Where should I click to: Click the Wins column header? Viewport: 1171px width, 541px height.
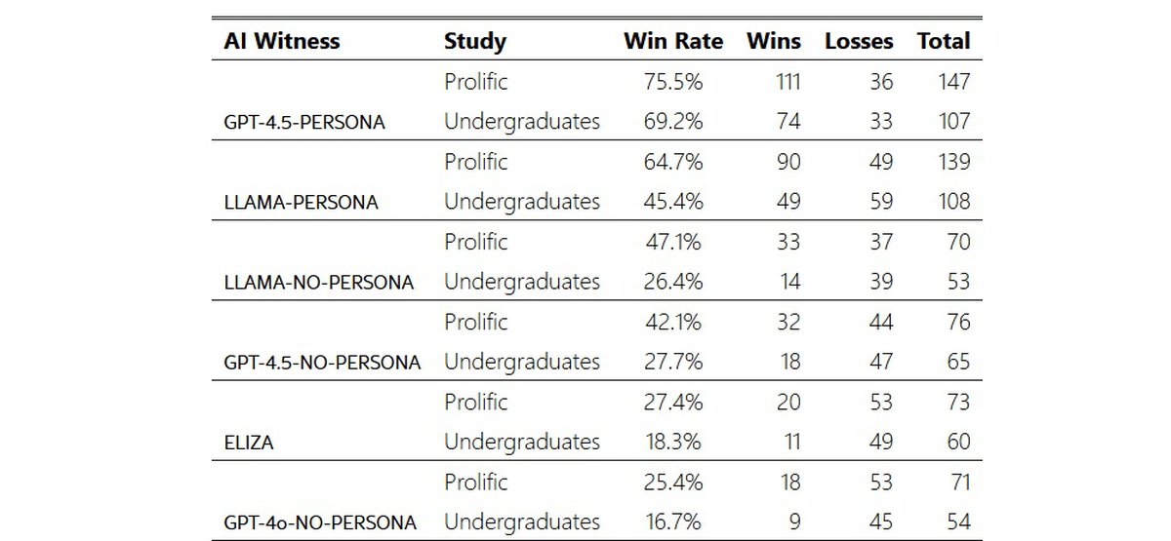(774, 41)
